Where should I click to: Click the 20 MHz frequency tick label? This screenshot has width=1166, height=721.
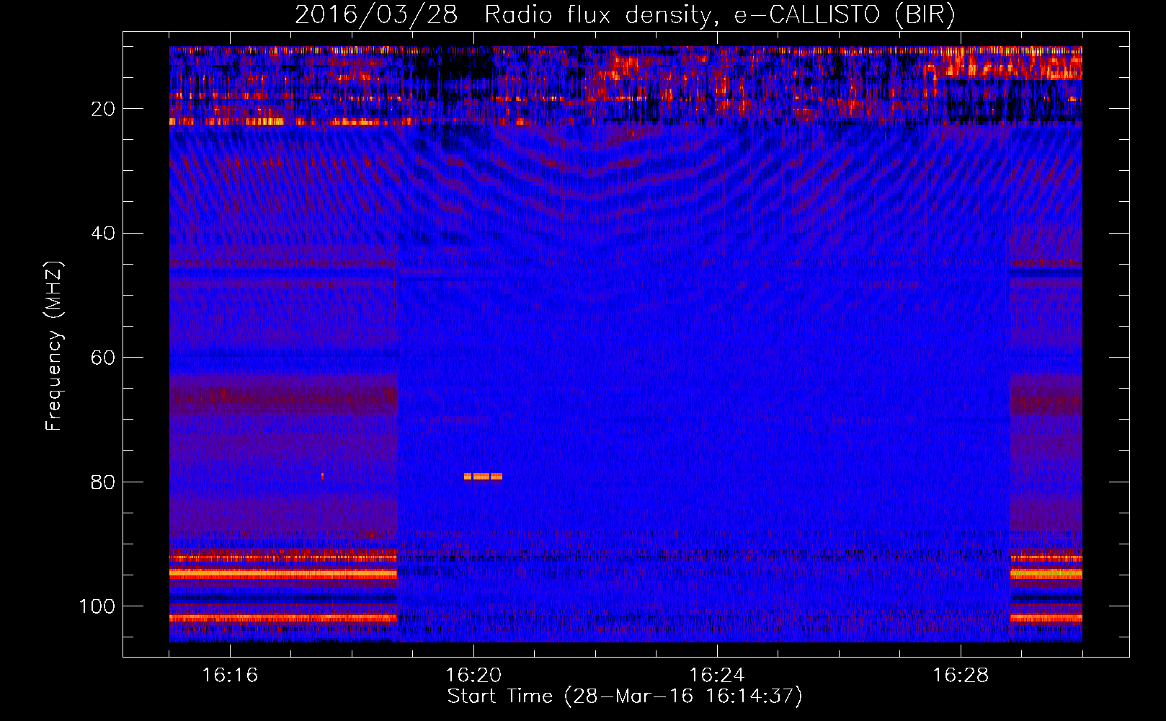[x=103, y=109]
